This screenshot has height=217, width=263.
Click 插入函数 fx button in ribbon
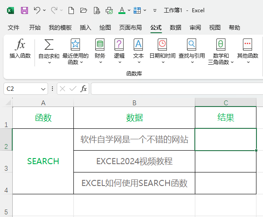pyautogui.click(x=20, y=48)
